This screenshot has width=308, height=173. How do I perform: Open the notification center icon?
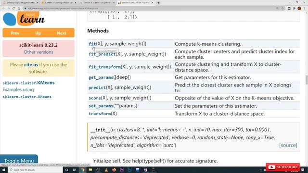pos(303,170)
